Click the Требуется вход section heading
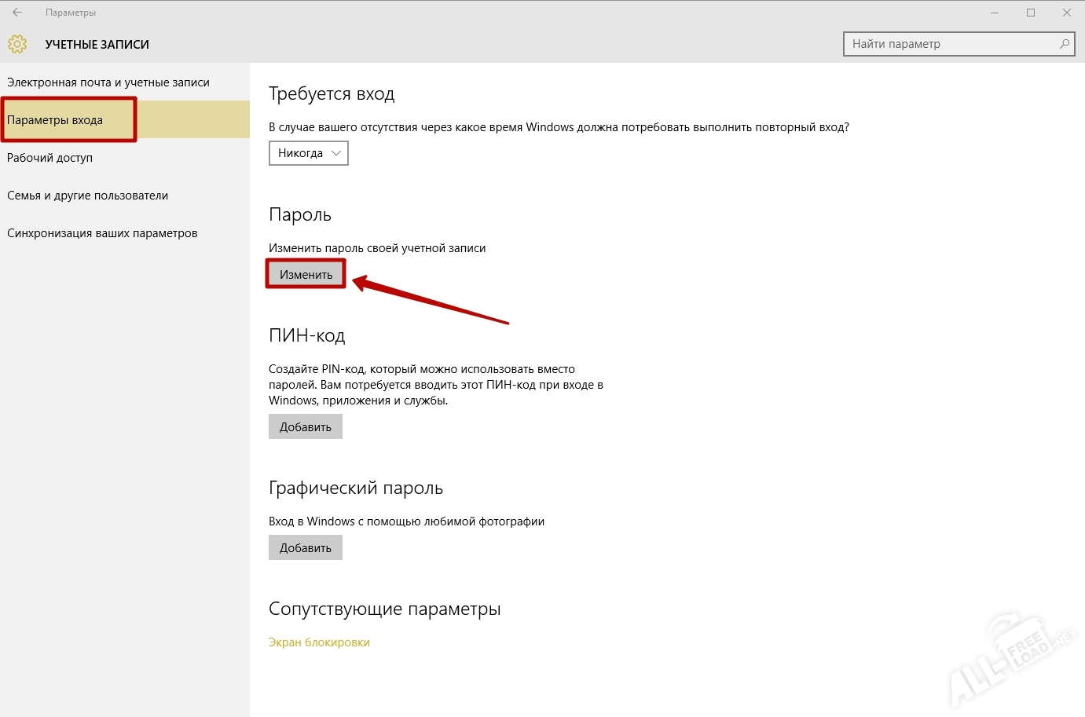The height and width of the screenshot is (717, 1085). tap(332, 94)
